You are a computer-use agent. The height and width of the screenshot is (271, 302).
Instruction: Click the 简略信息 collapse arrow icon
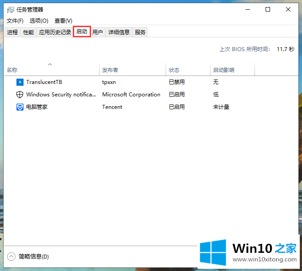pyautogui.click(x=11, y=256)
